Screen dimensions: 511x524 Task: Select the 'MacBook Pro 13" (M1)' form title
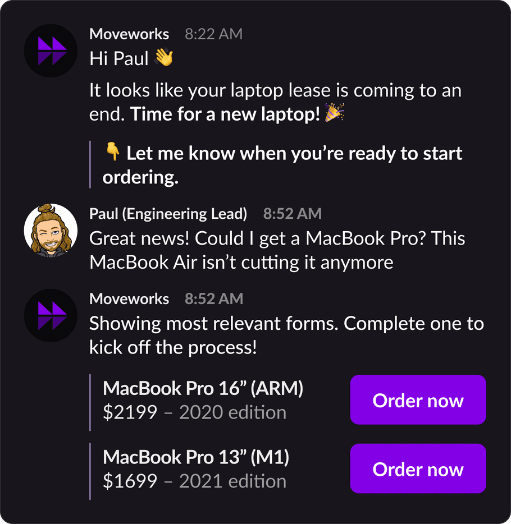(196, 457)
